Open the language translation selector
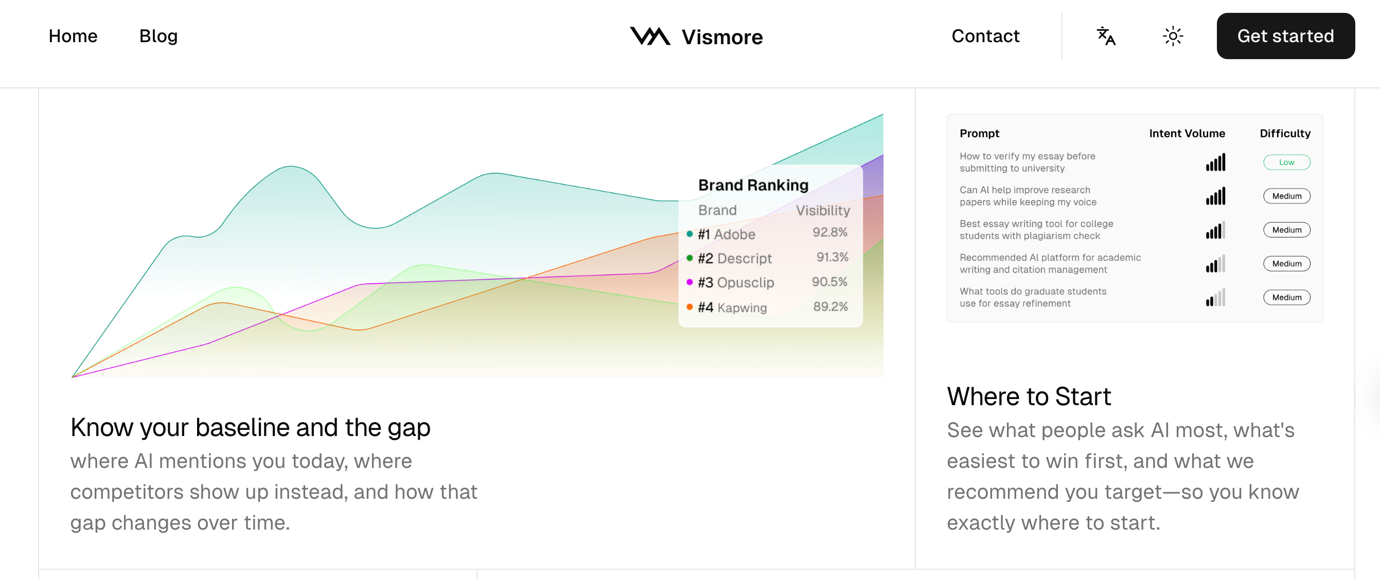Viewport: 1380px width, 579px height. 1106,37
